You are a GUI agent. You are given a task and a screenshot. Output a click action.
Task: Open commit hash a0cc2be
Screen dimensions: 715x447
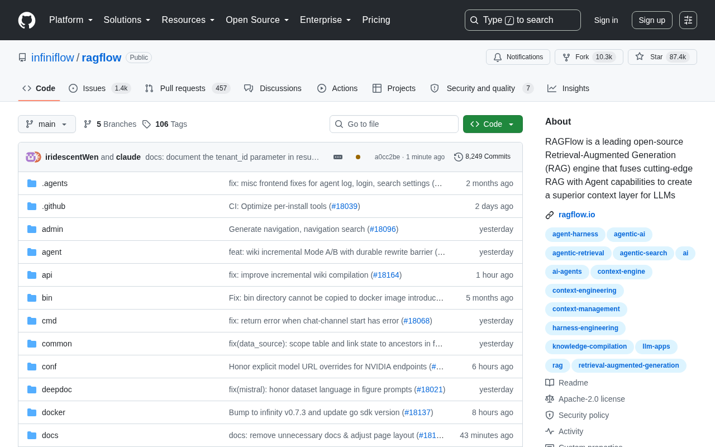pyautogui.click(x=387, y=157)
